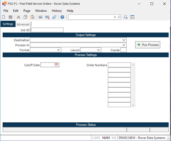Switch to the Advanced tab
The height and width of the screenshot is (141, 171).
23,24
